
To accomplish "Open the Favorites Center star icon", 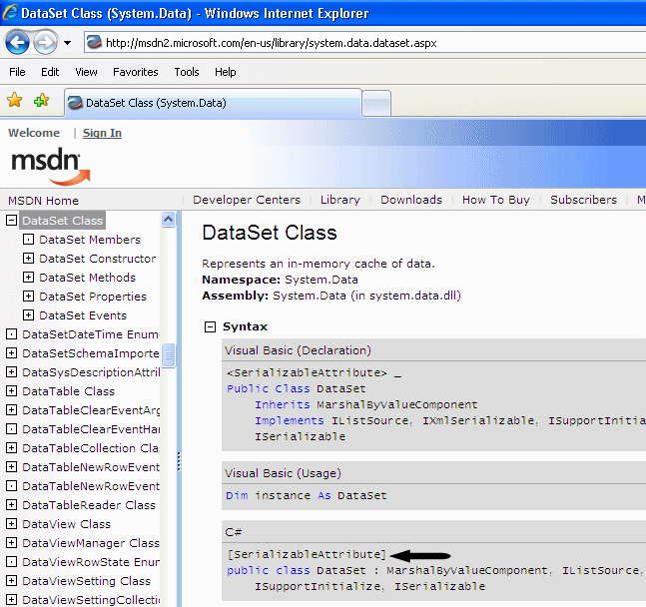I will pyautogui.click(x=14, y=100).
